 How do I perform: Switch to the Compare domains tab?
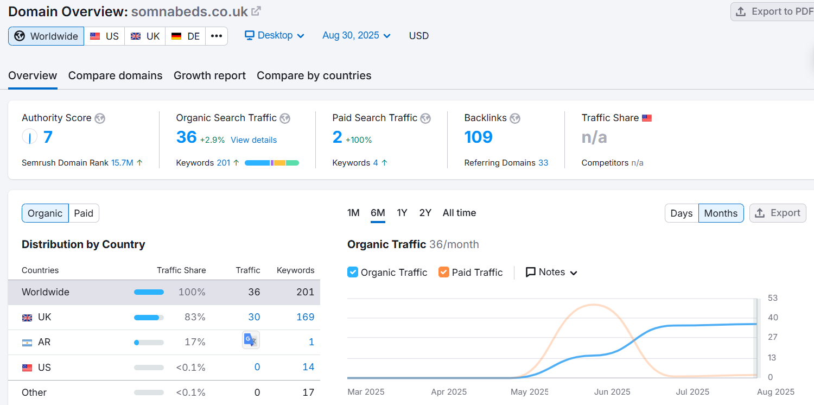pyautogui.click(x=115, y=75)
